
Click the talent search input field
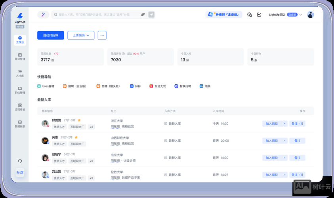(97, 15)
